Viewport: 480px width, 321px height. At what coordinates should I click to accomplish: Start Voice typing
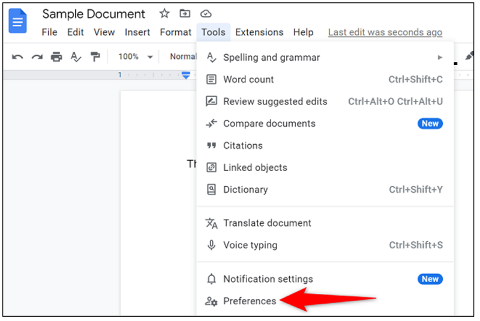(x=325, y=245)
